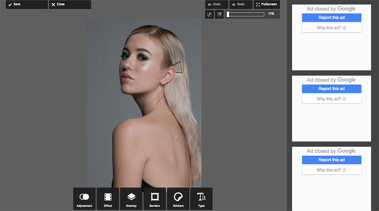This screenshot has width=379, height=211.
Task: Click the Undo button
Action: coord(217,4)
